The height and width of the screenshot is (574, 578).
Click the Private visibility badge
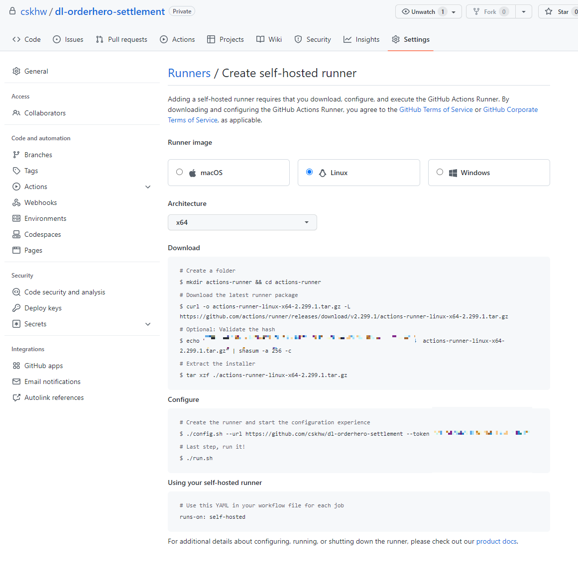(182, 11)
